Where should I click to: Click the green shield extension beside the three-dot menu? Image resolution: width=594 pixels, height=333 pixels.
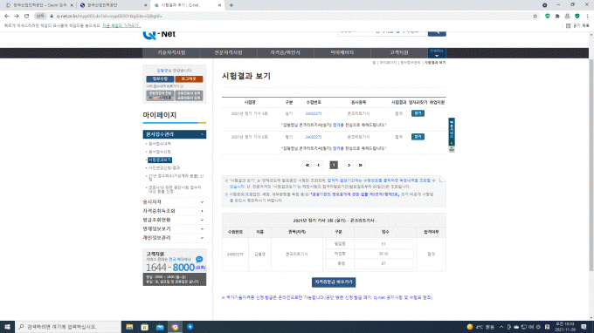(x=577, y=17)
